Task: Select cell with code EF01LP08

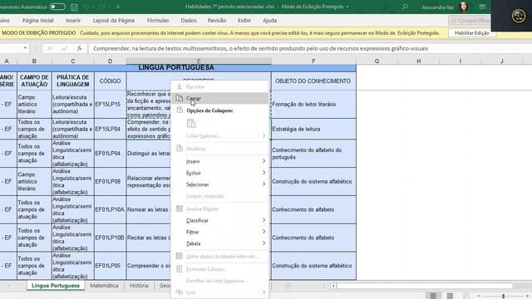Action: 110,181
